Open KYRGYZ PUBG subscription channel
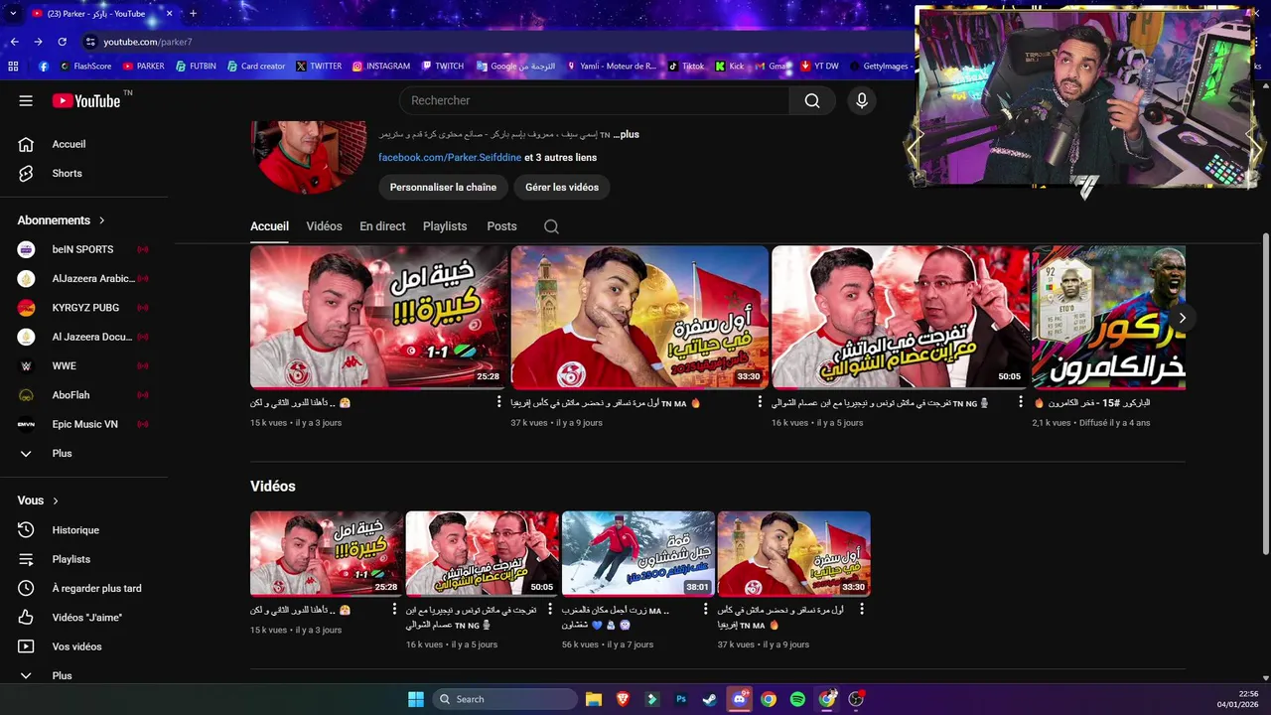Viewport: 1271px width, 715px height. [84, 308]
